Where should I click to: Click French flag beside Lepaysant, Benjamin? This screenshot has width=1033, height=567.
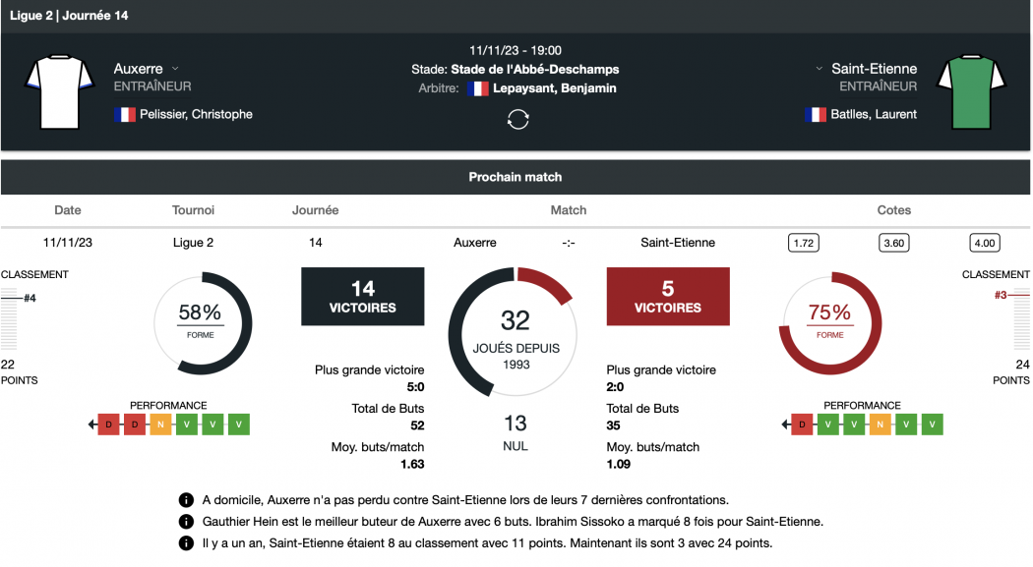click(477, 88)
